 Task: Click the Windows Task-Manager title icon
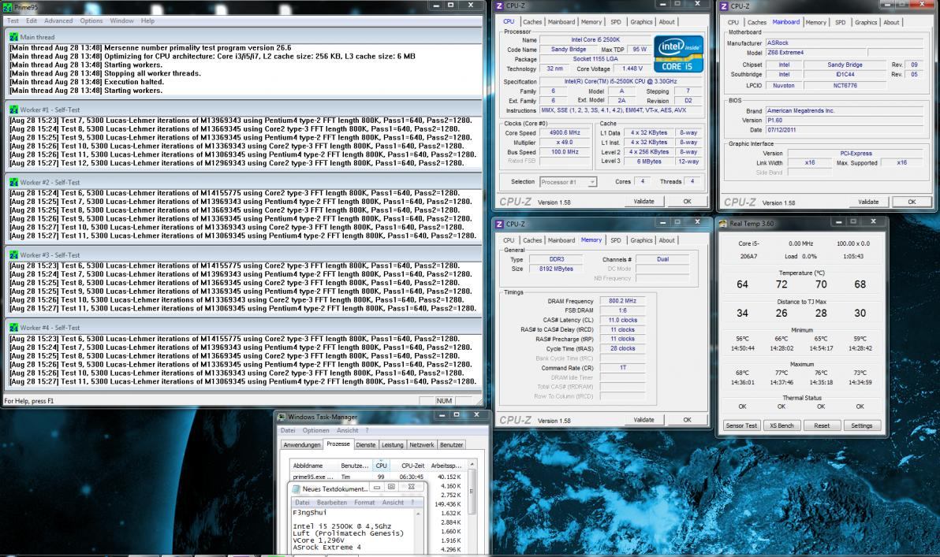coord(282,417)
